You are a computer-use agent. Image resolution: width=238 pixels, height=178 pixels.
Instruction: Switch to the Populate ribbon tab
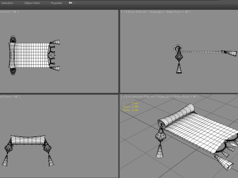pyautogui.click(x=57, y=3)
